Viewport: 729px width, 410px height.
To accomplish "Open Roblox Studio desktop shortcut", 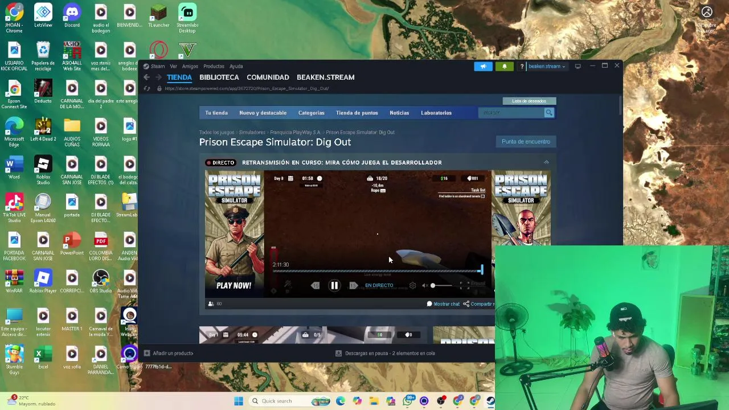I will pyautogui.click(x=43, y=171).
